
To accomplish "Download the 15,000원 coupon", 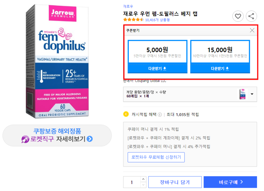I will [x=220, y=68].
